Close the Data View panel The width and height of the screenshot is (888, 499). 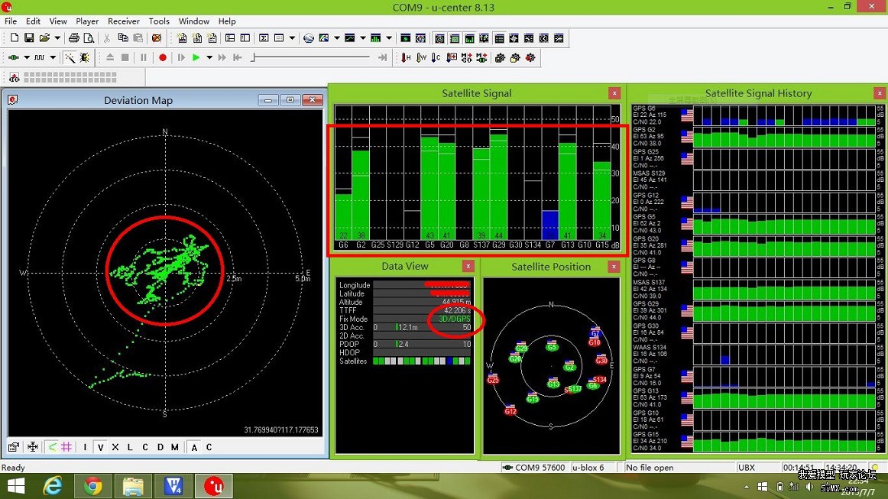[x=468, y=266]
